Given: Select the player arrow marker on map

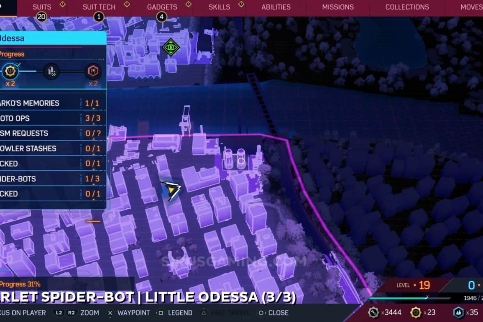Looking at the screenshot, I should (171, 190).
